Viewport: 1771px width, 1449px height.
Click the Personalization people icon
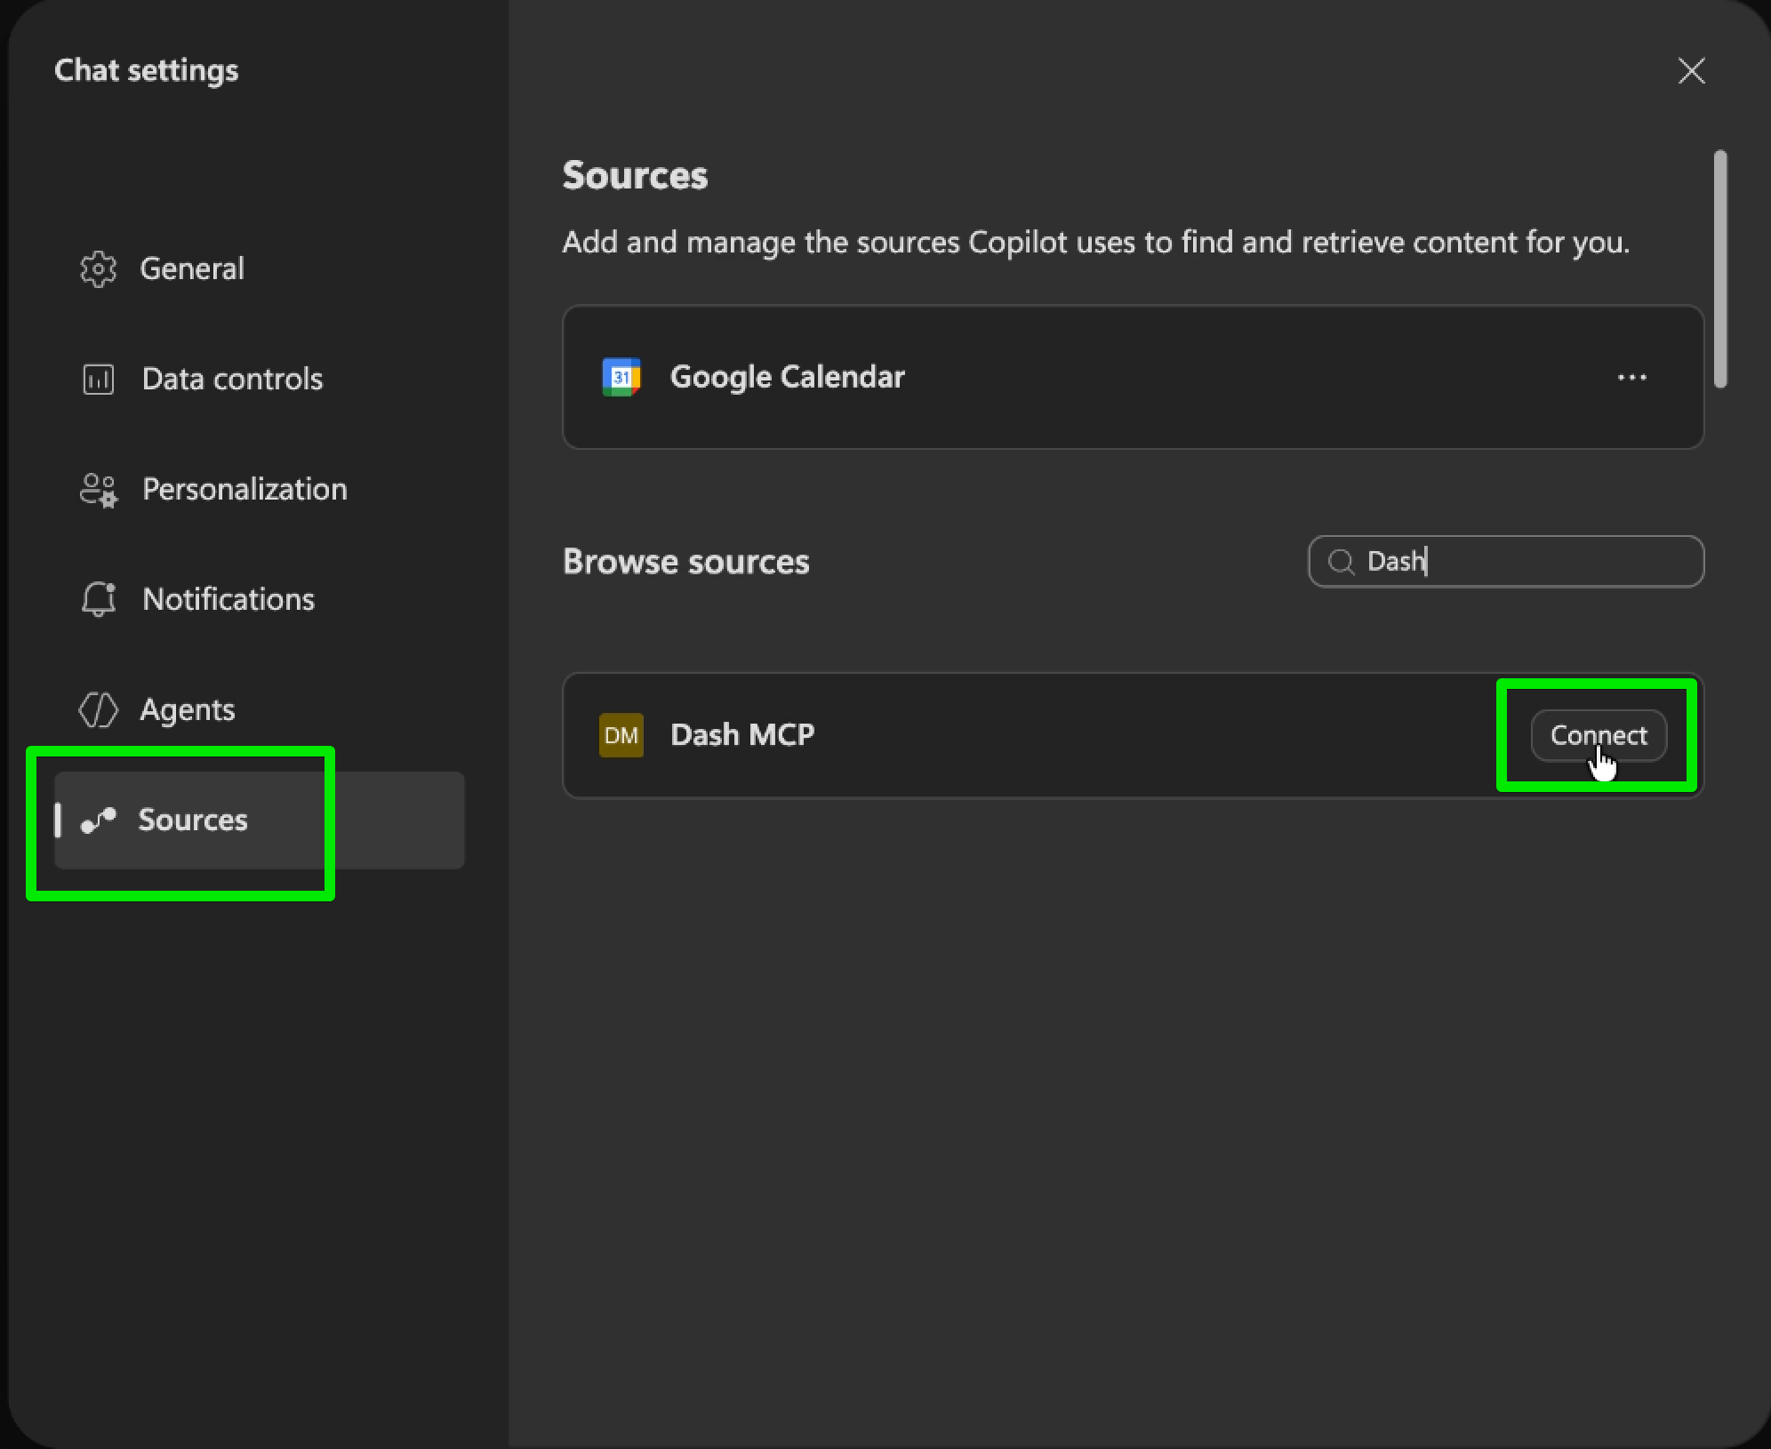point(98,490)
